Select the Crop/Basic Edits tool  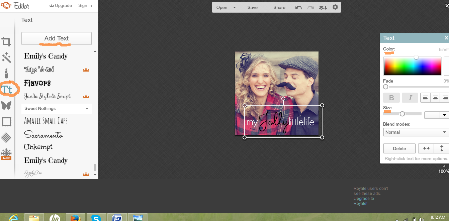tap(7, 41)
